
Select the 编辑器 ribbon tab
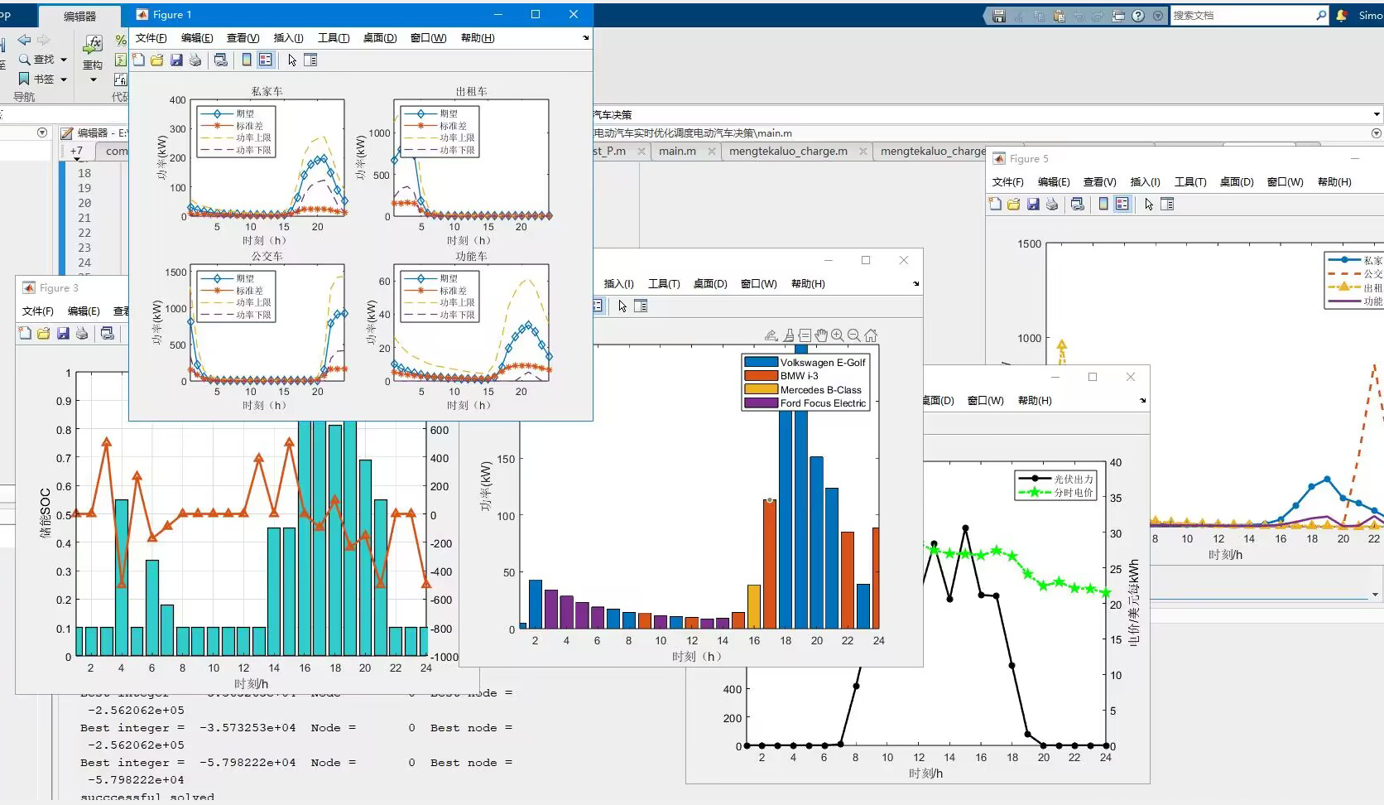pos(79,16)
